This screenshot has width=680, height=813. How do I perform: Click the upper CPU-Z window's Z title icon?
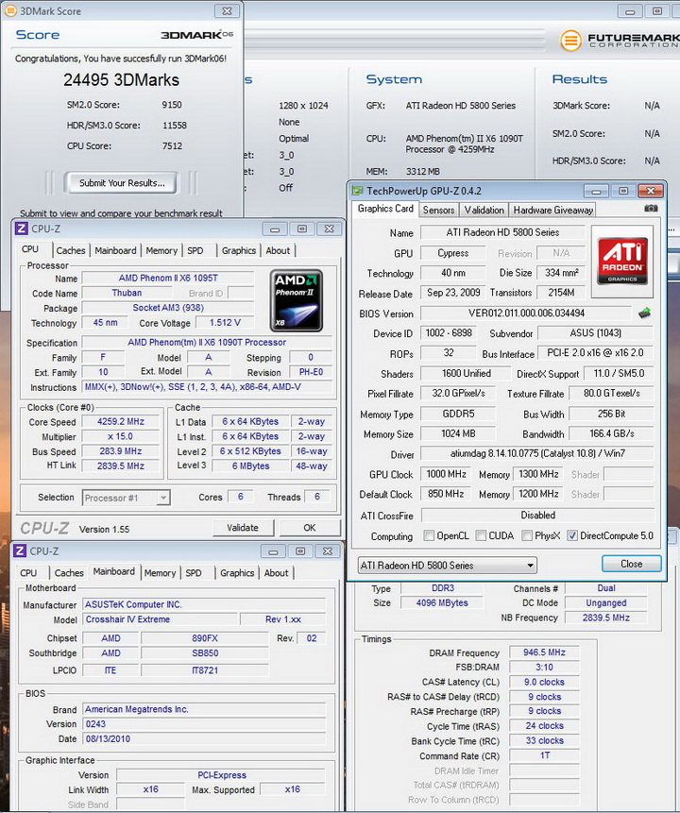(x=22, y=229)
